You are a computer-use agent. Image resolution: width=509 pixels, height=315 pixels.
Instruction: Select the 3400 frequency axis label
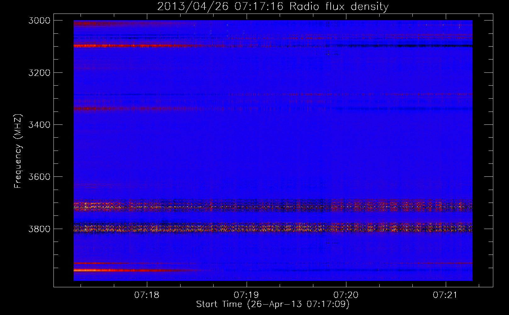39,125
